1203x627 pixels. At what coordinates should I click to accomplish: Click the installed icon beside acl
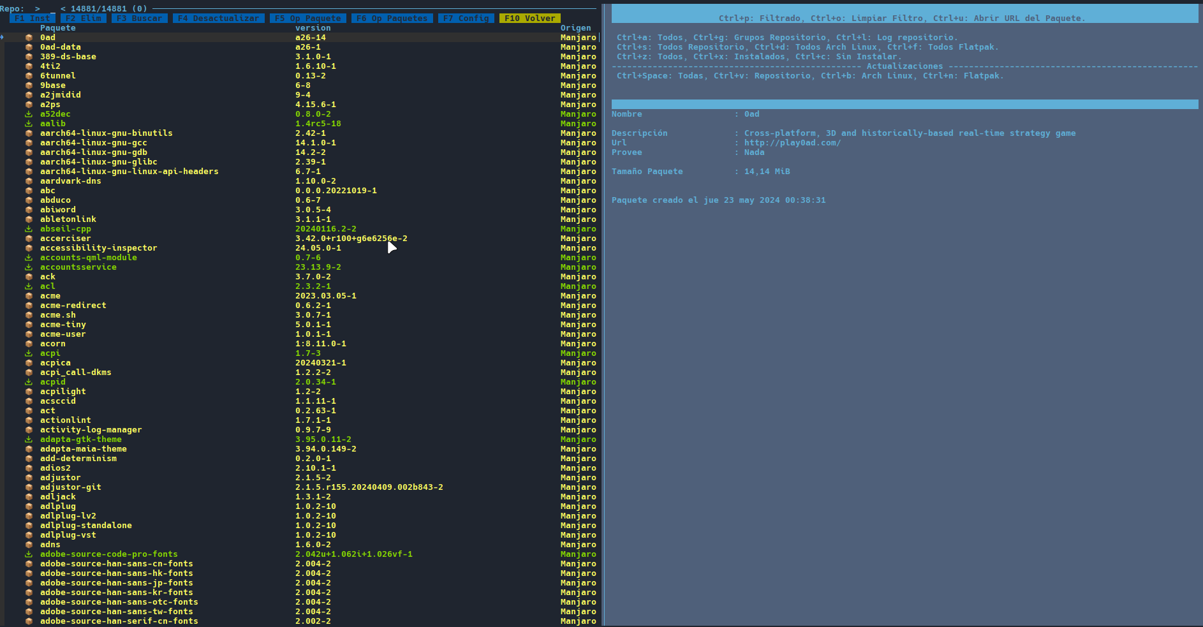pyautogui.click(x=29, y=286)
